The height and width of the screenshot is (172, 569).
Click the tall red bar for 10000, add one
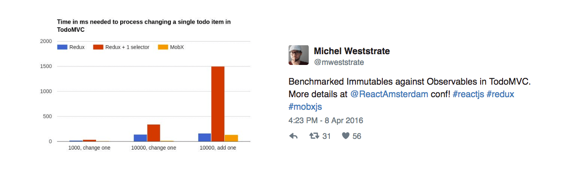click(x=218, y=104)
